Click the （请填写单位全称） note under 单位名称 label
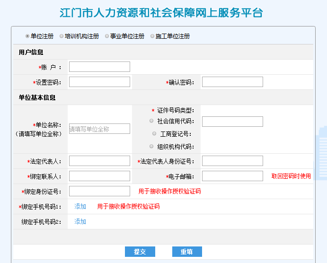Image resolution: width=327 pixels, height=263 pixels. (x=39, y=134)
